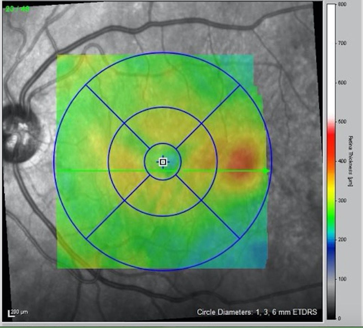The width and height of the screenshot is (363, 328).
Task: Click the optic disc in the fundus image
Action: tap(21, 133)
